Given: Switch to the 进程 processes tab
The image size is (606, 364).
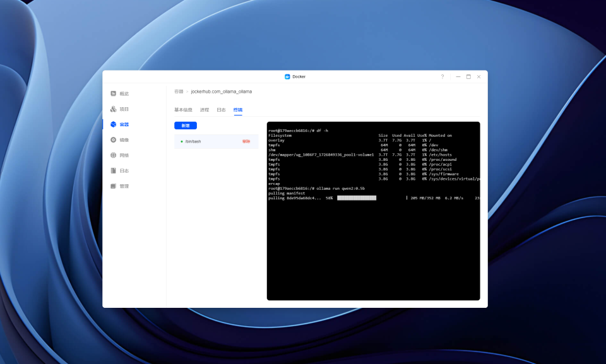Looking at the screenshot, I should pyautogui.click(x=205, y=110).
